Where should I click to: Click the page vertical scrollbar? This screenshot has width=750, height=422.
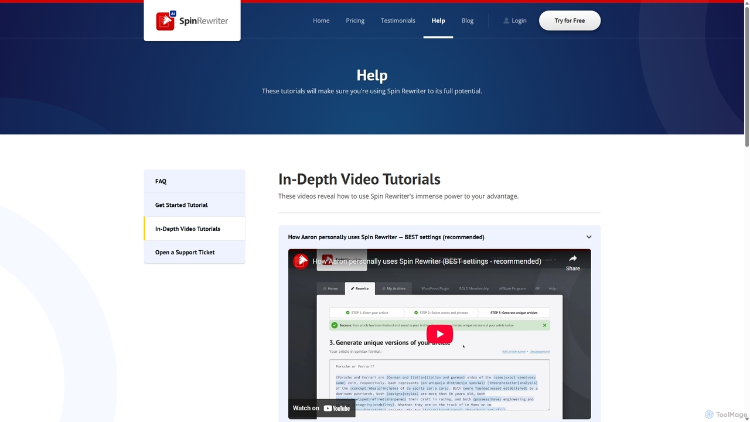coord(746,76)
